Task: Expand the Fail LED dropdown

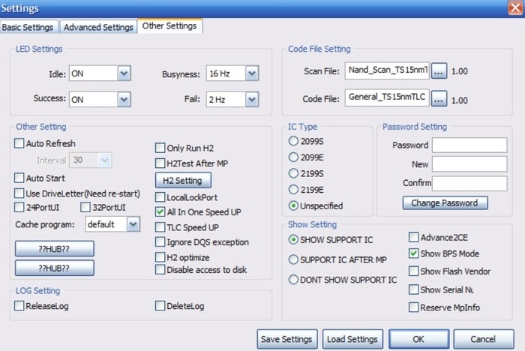Action: [251, 98]
